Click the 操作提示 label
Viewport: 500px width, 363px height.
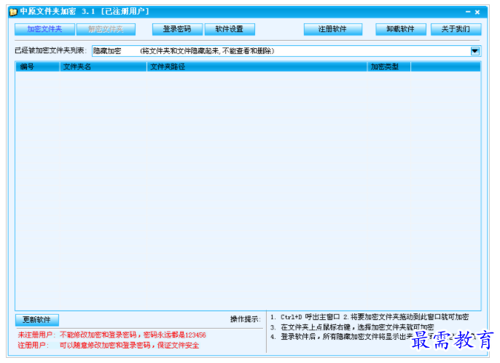(x=246, y=319)
